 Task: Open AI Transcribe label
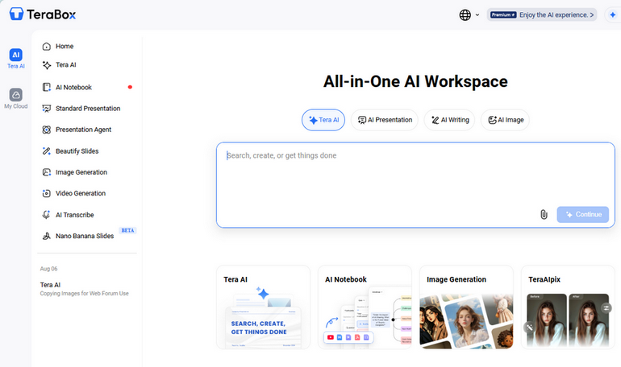pyautogui.click(x=75, y=215)
